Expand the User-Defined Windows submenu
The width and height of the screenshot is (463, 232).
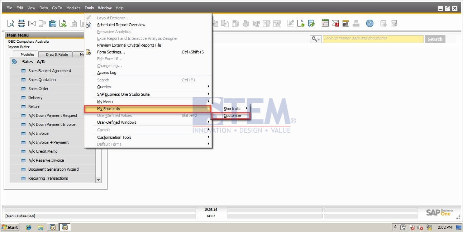(148, 122)
